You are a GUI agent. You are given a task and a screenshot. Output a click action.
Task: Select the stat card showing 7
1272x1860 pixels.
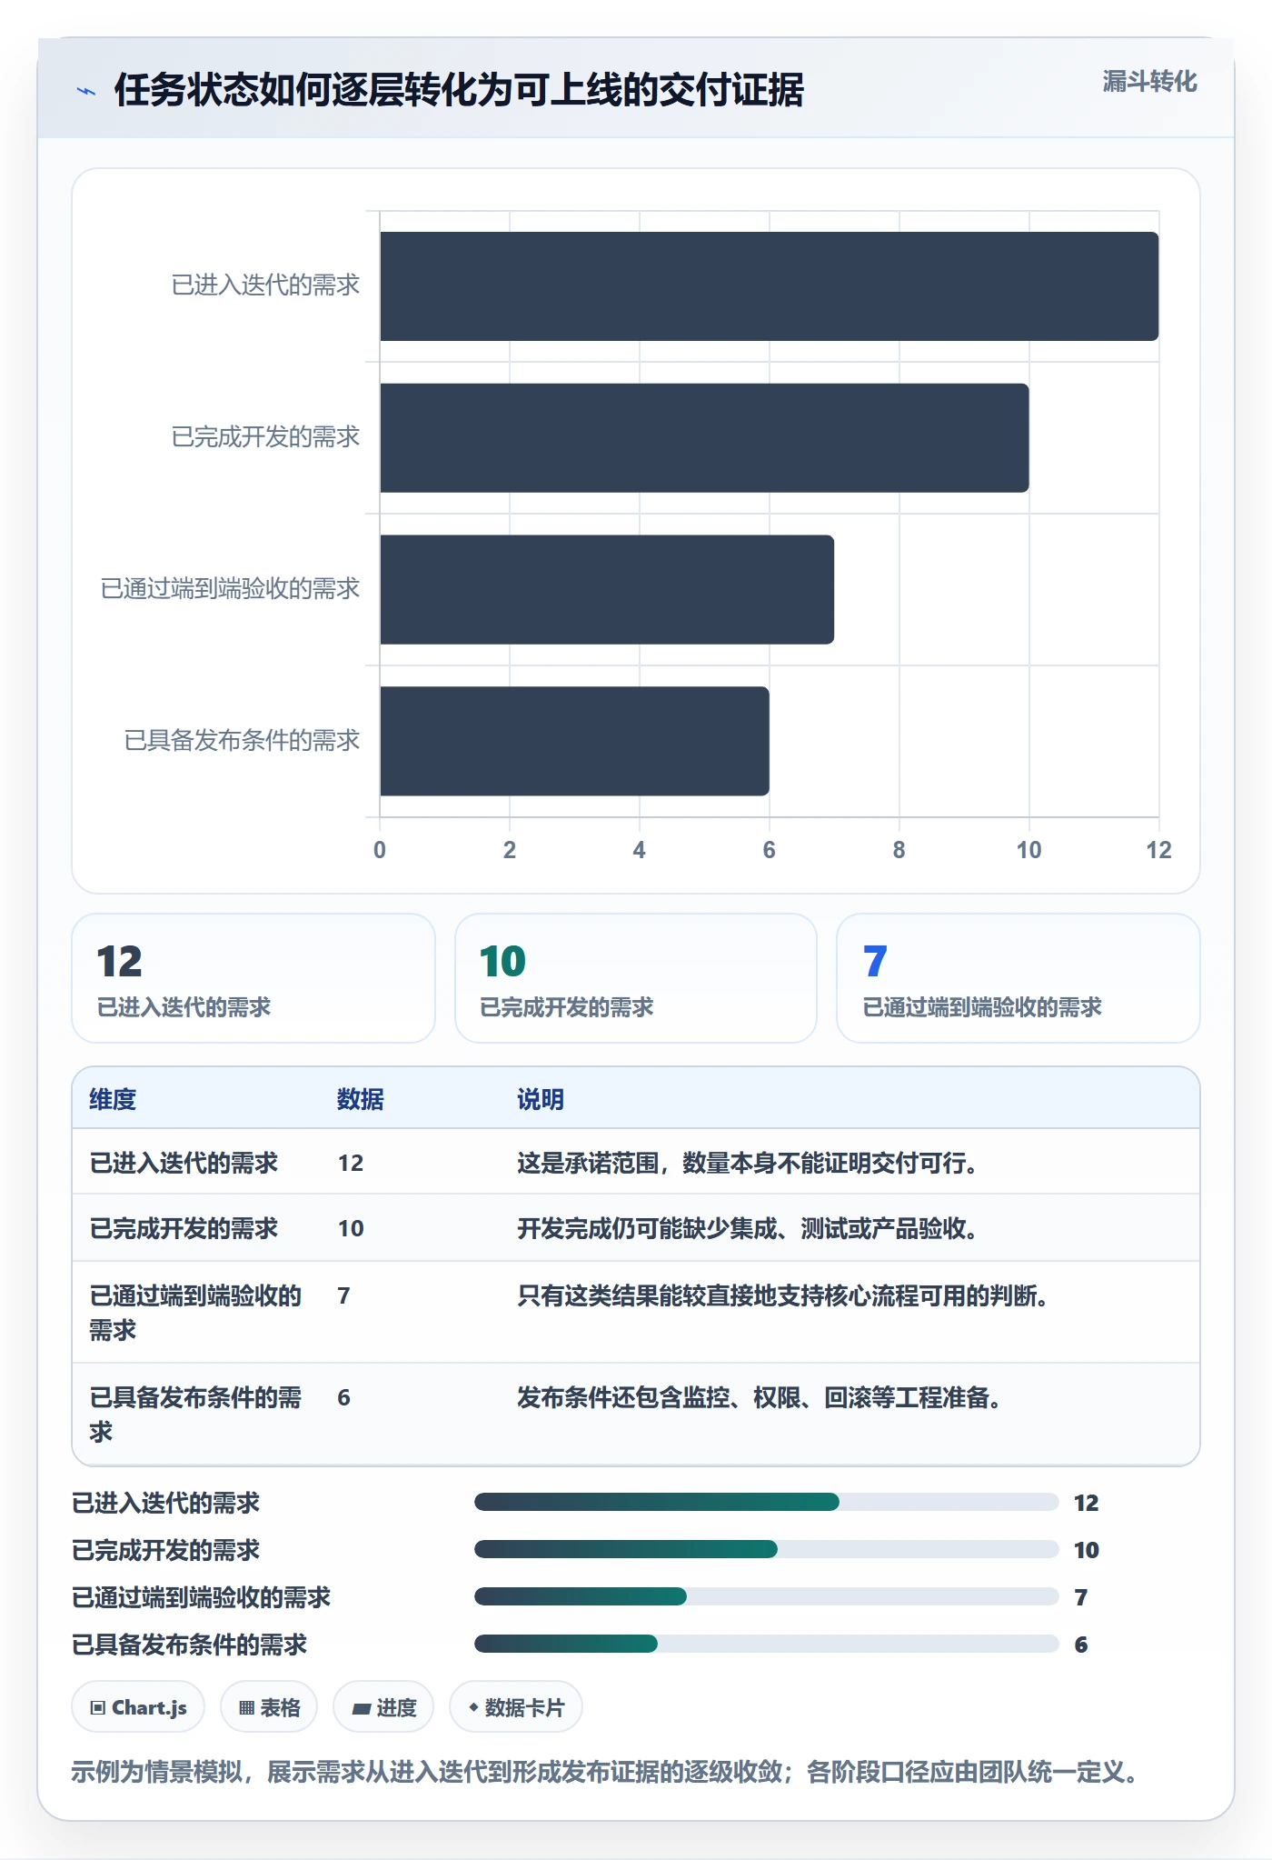1019,978
